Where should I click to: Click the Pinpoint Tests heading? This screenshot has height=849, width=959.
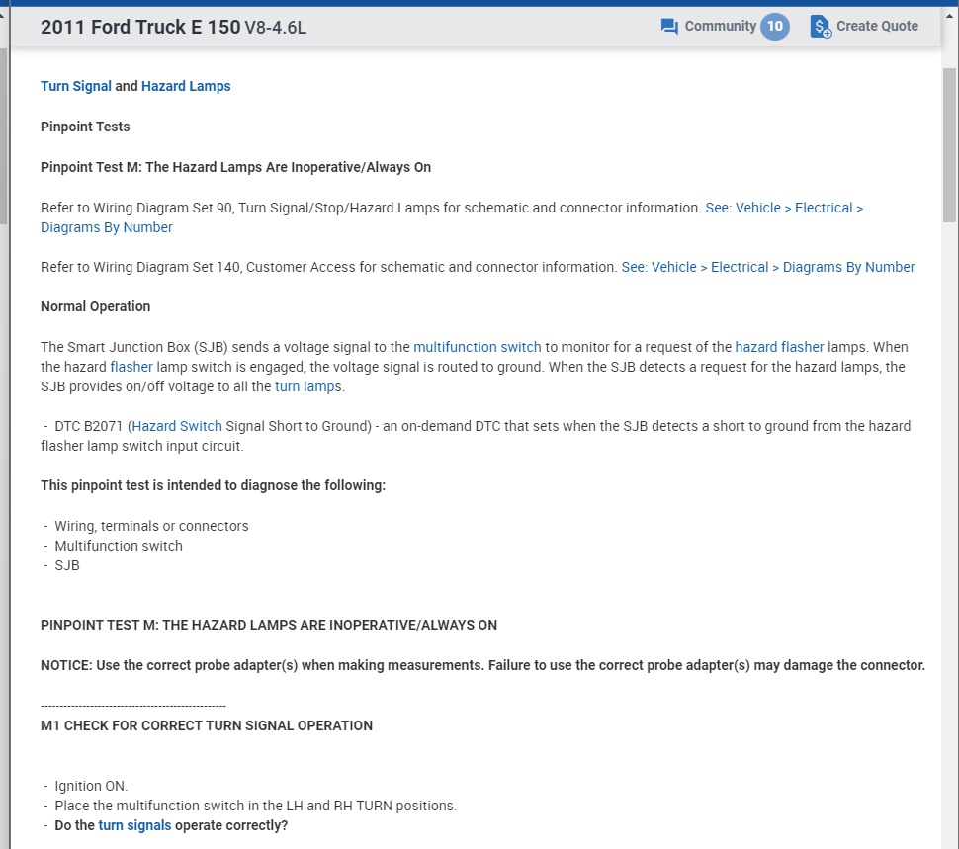[x=85, y=127]
